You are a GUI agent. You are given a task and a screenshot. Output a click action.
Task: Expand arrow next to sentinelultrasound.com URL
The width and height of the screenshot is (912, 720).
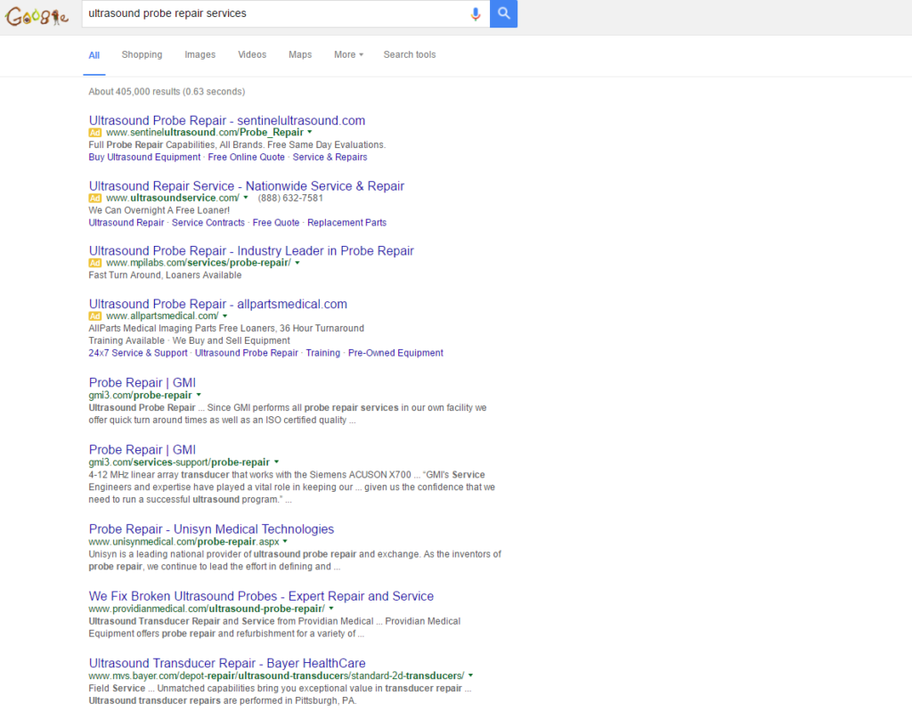tap(309, 133)
